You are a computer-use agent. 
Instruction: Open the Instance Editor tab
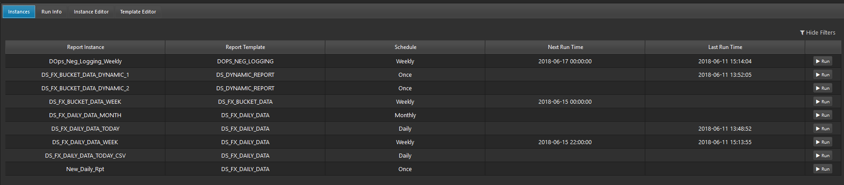click(x=91, y=12)
